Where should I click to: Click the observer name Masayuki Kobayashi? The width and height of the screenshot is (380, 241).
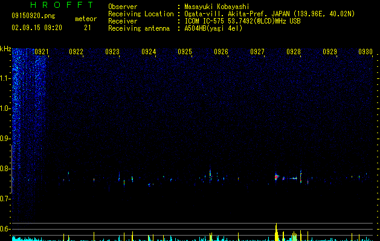click(217, 7)
